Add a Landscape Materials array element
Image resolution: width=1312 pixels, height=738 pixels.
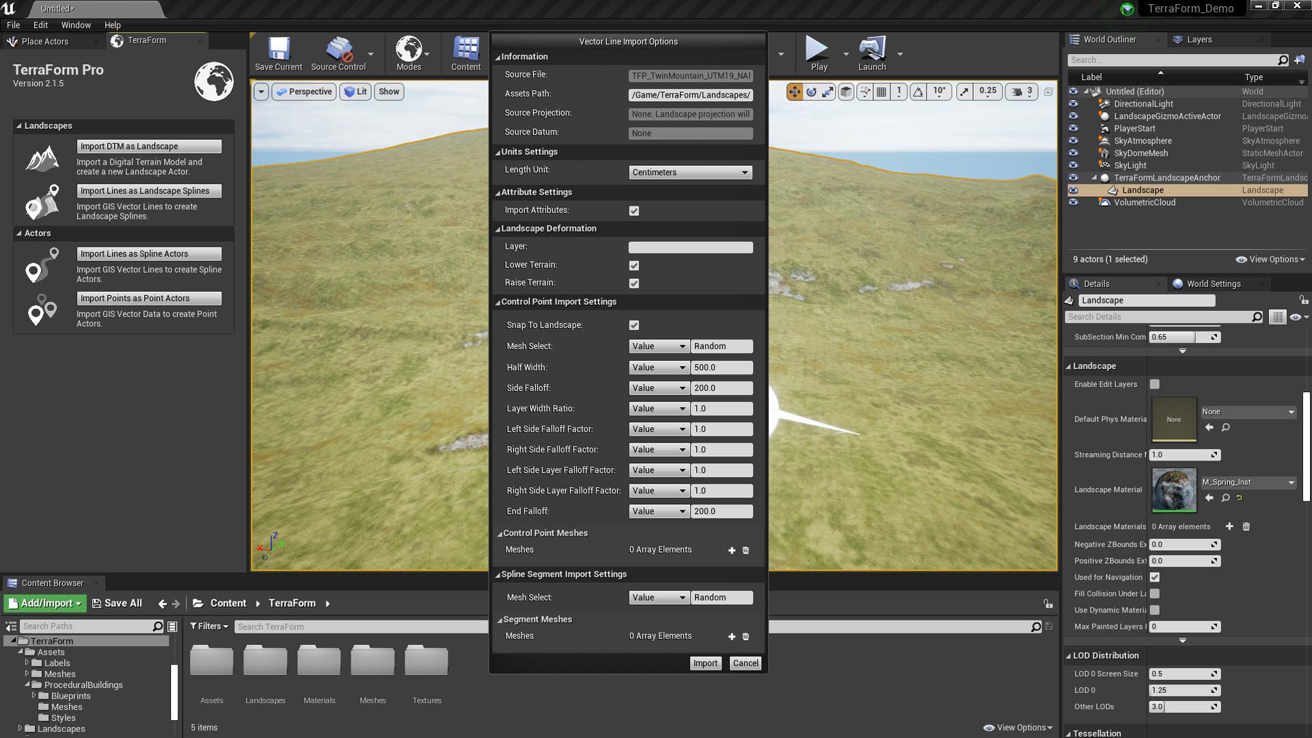point(1229,526)
